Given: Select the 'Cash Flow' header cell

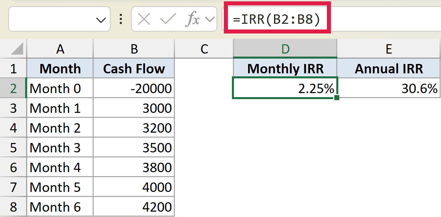Looking at the screenshot, I should coord(134,69).
